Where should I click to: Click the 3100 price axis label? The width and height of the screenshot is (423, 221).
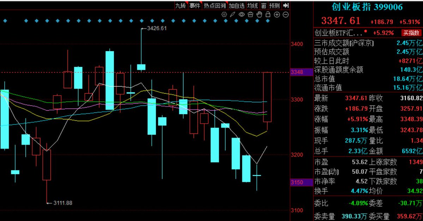coord(297,210)
